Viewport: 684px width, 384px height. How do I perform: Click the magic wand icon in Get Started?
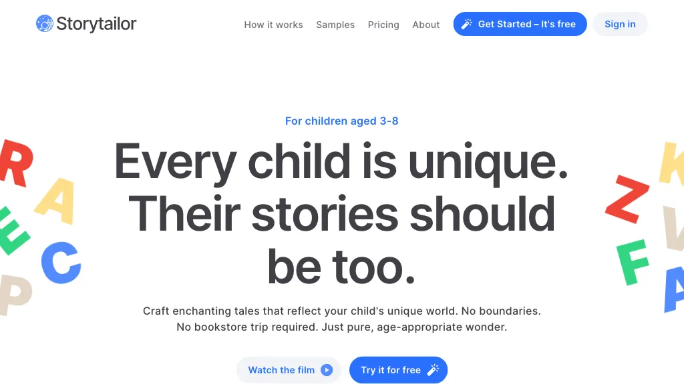[466, 24]
